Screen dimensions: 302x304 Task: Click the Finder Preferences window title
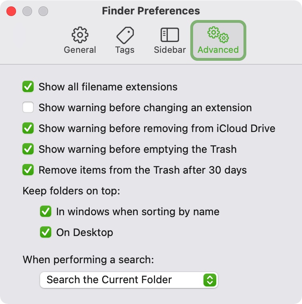pyautogui.click(x=151, y=11)
